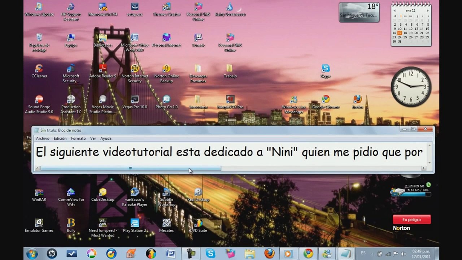Launch Adobe Reader 9 shortcut
The height and width of the screenshot is (260, 462).
click(x=103, y=71)
